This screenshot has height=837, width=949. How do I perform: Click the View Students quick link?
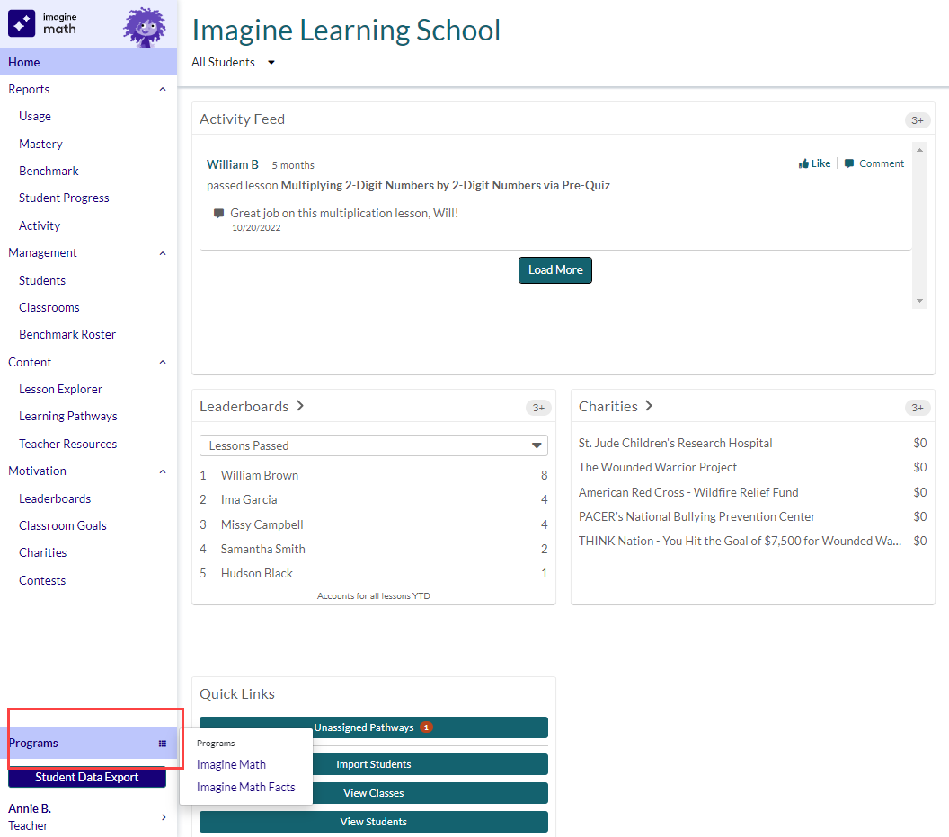coord(374,822)
